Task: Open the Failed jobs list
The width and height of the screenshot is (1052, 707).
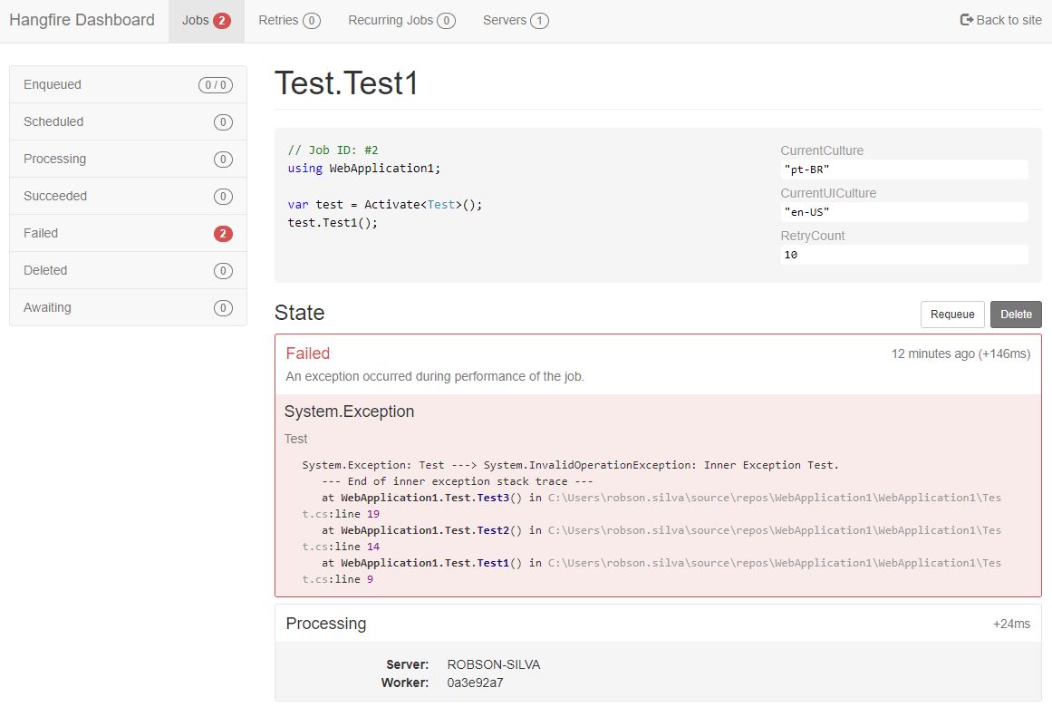Action: 41,233
